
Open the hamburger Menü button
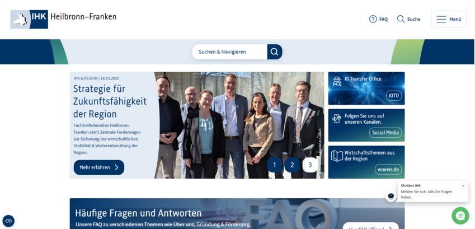pyautogui.click(x=449, y=19)
